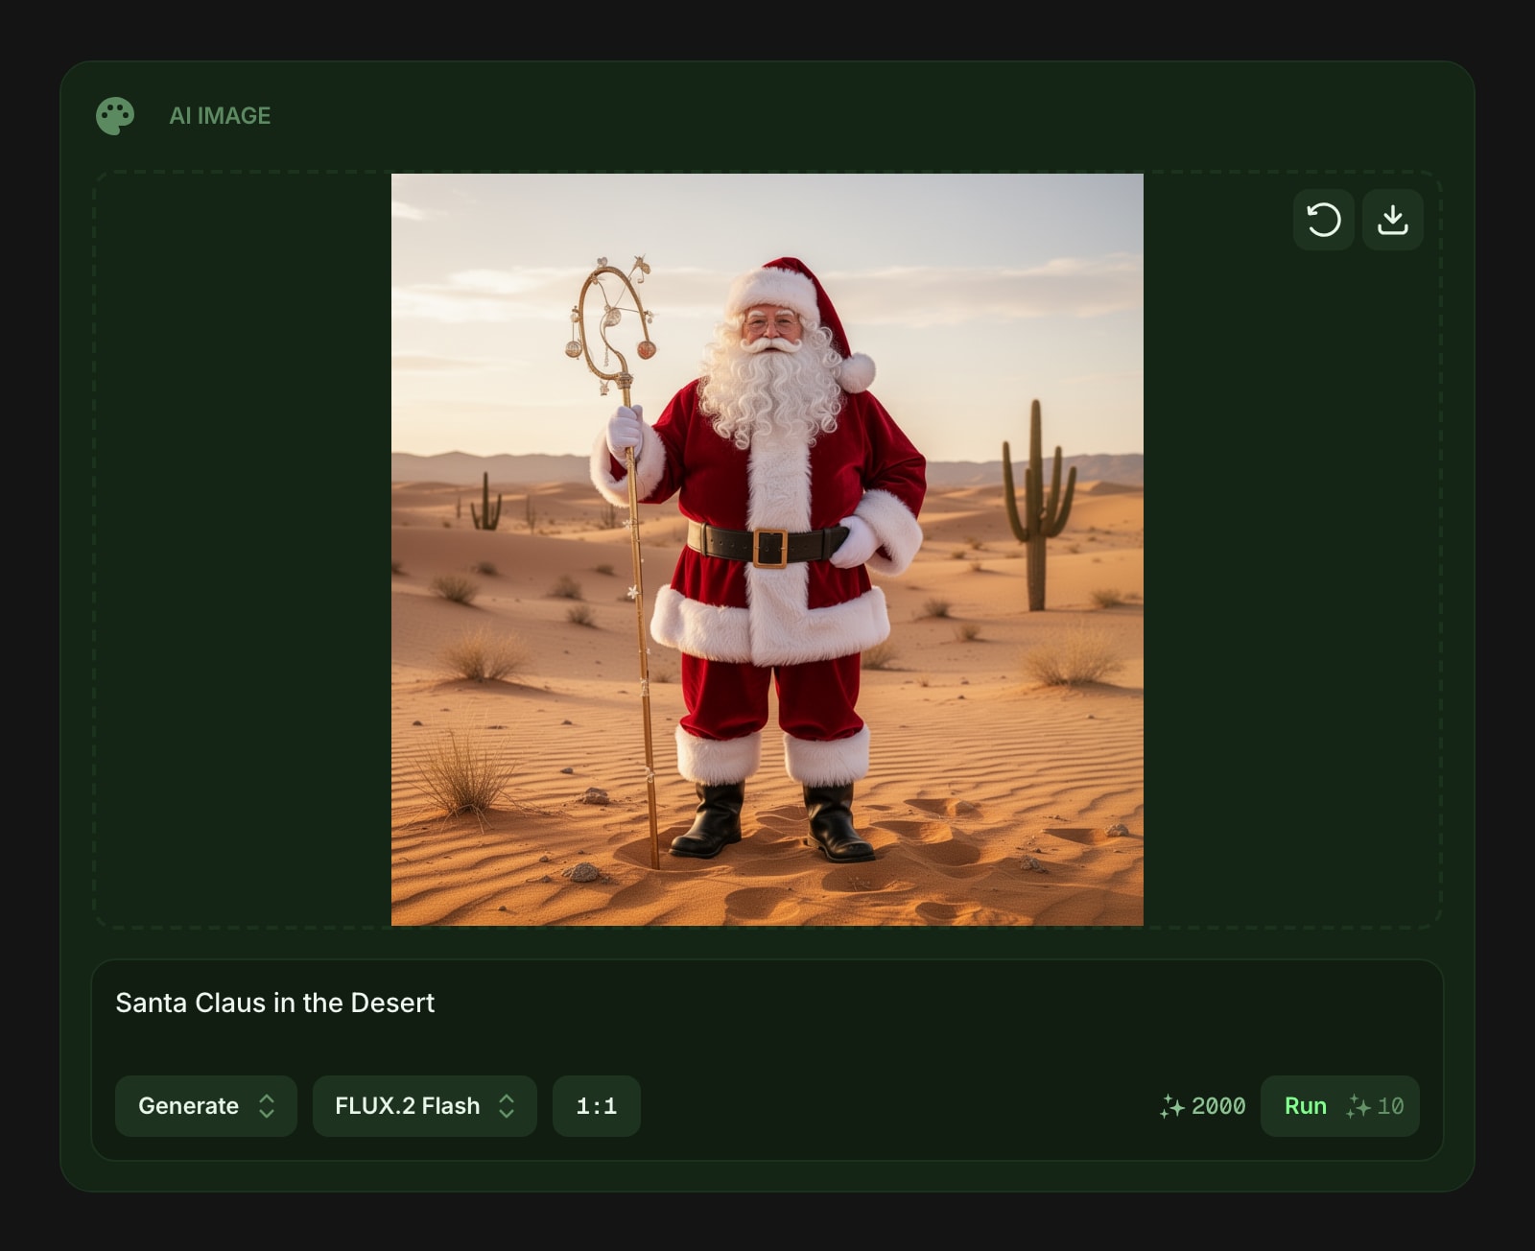Click the AI IMAGE header label
The height and width of the screenshot is (1251, 1535).
220,116
